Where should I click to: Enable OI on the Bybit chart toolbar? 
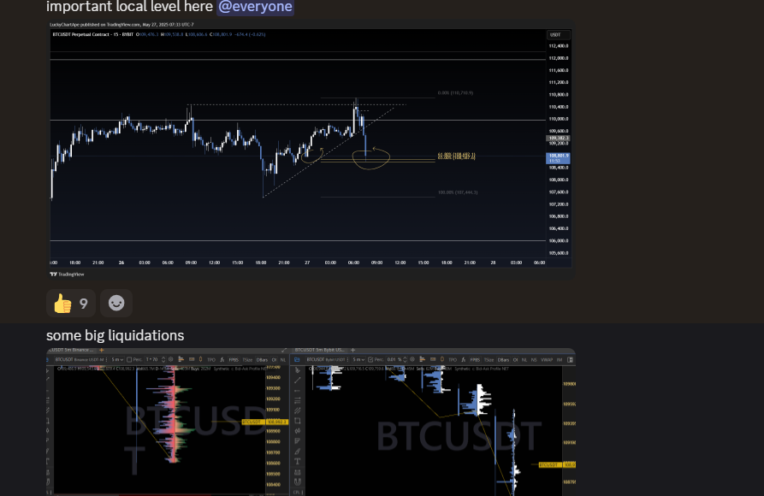coord(514,360)
